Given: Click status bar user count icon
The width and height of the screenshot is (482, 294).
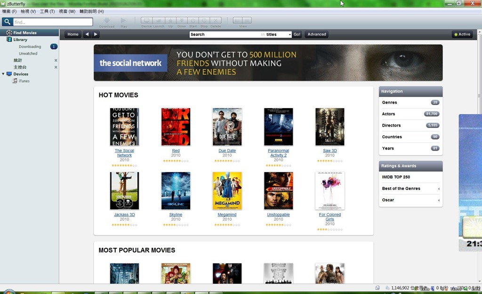Looking at the screenshot, I should 387,288.
